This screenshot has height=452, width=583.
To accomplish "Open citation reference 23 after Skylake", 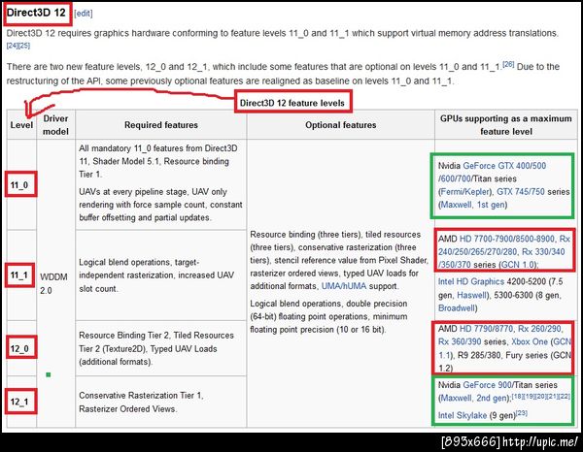I will point(521,413).
